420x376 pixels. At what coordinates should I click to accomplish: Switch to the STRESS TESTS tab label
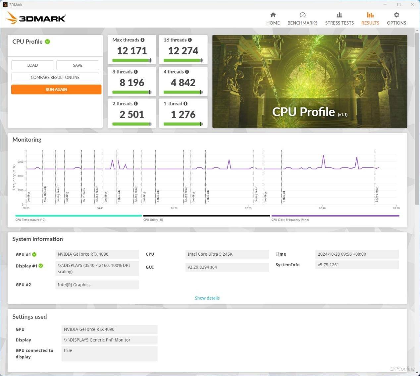340,23
